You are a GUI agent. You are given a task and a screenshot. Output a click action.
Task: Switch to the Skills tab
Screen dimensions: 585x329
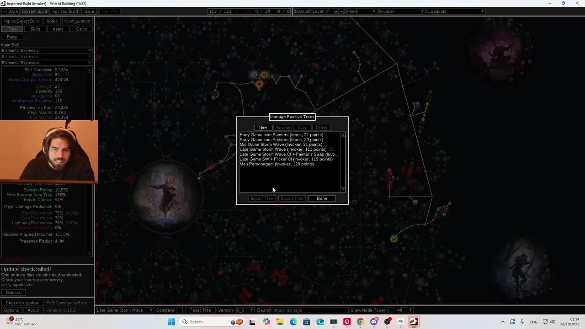[x=35, y=29]
